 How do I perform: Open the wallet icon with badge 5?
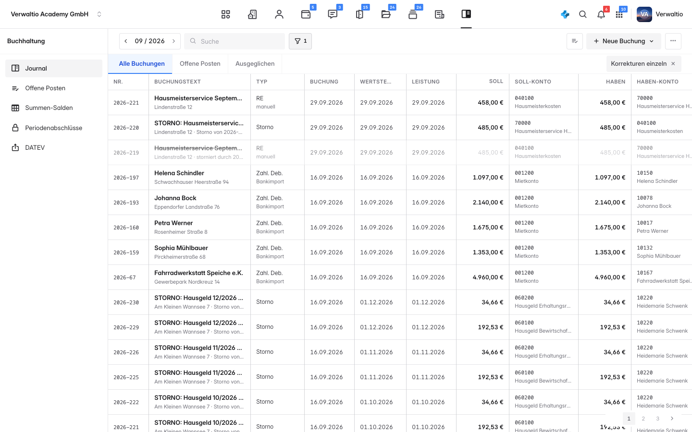pyautogui.click(x=306, y=14)
